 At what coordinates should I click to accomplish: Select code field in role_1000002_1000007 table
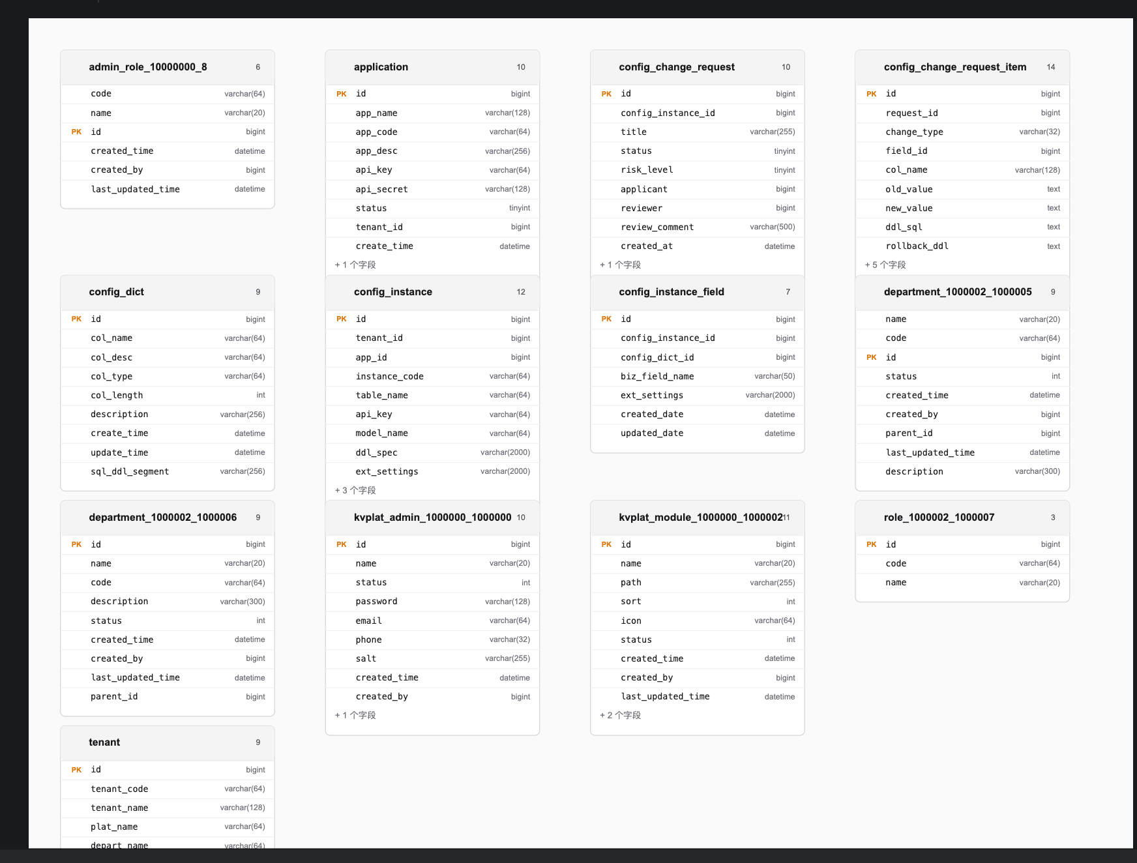(x=962, y=563)
